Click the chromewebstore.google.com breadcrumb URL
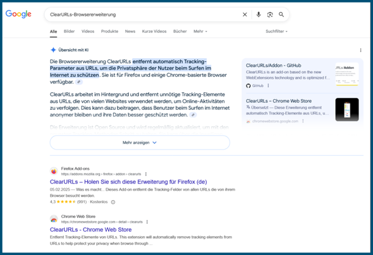Screen dimensions: 373x255 (x=102, y=222)
